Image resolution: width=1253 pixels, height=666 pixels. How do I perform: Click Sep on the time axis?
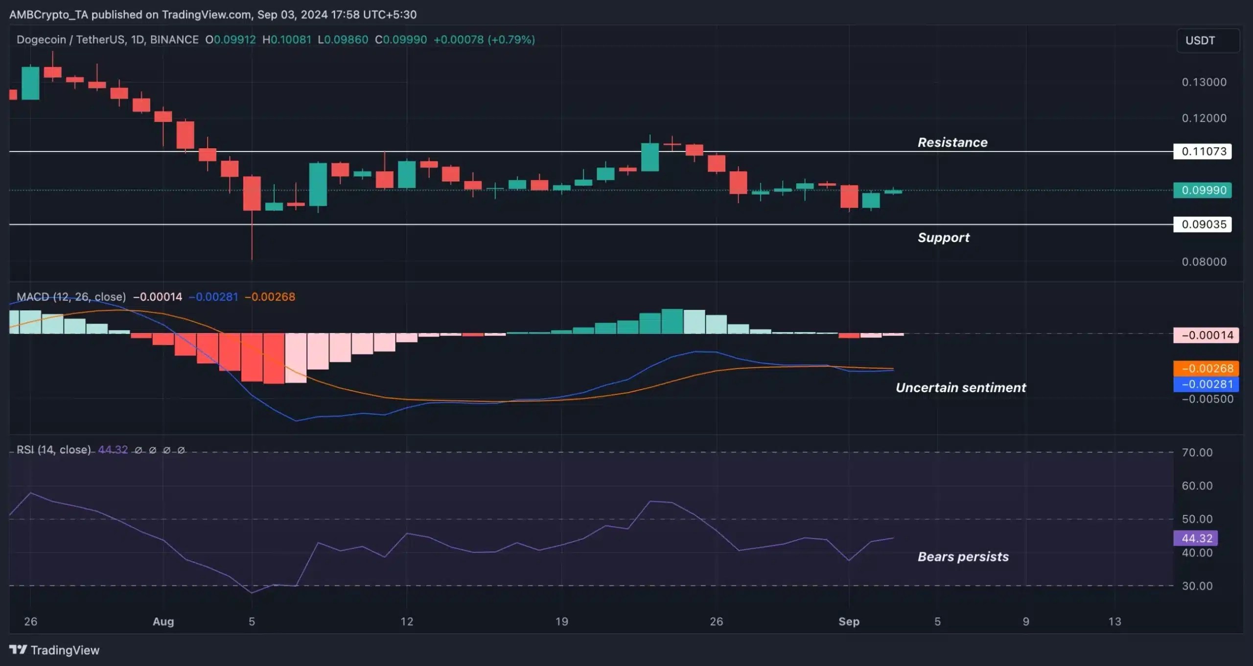pos(850,622)
